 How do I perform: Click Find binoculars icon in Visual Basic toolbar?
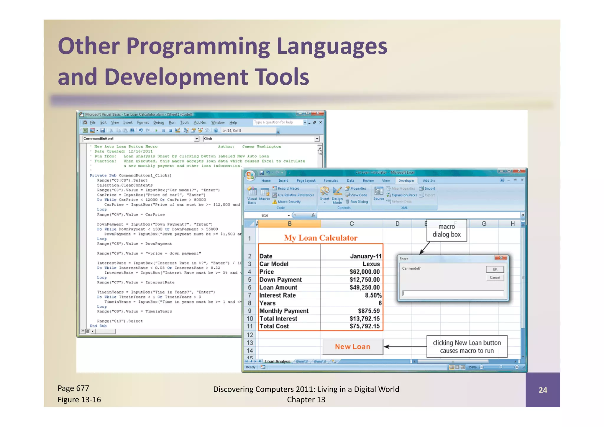(132, 130)
